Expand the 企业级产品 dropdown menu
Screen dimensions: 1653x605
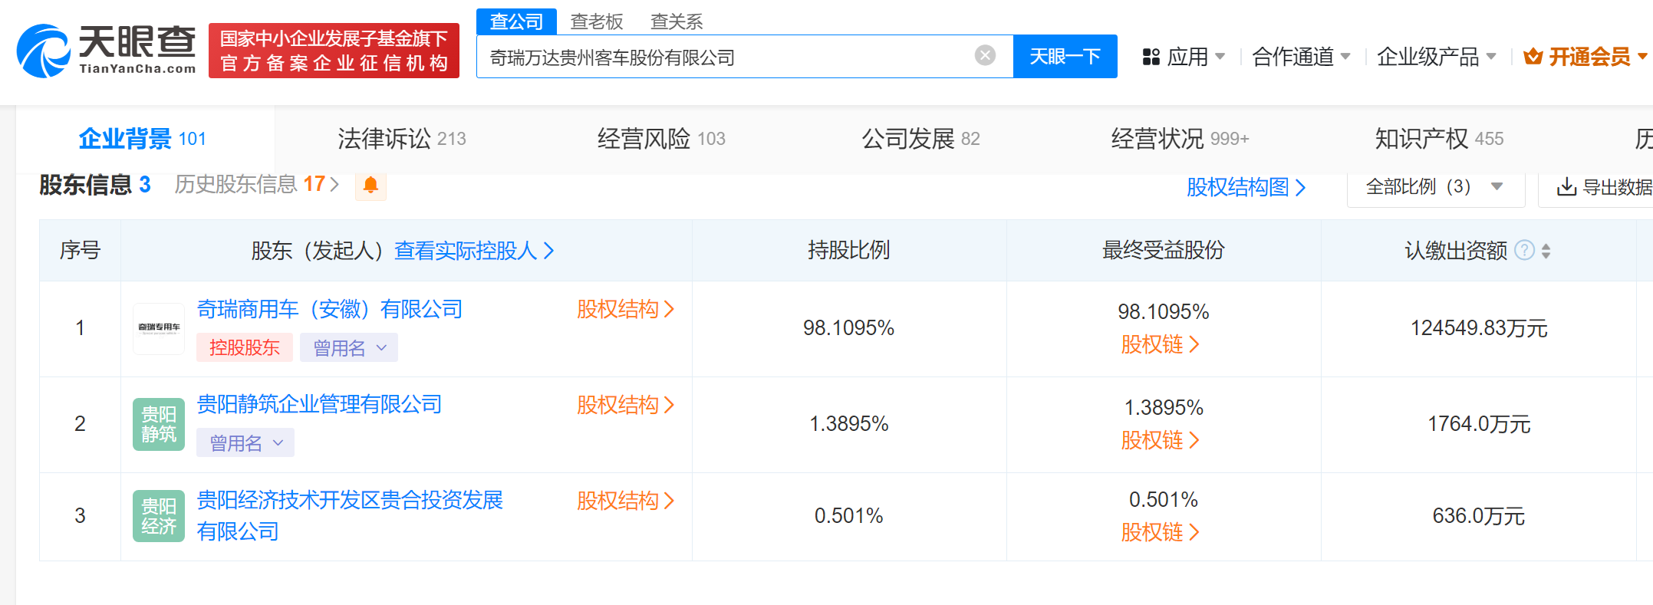click(1490, 57)
